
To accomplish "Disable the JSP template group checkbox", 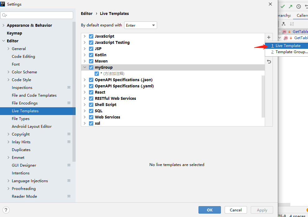I will click(91, 49).
